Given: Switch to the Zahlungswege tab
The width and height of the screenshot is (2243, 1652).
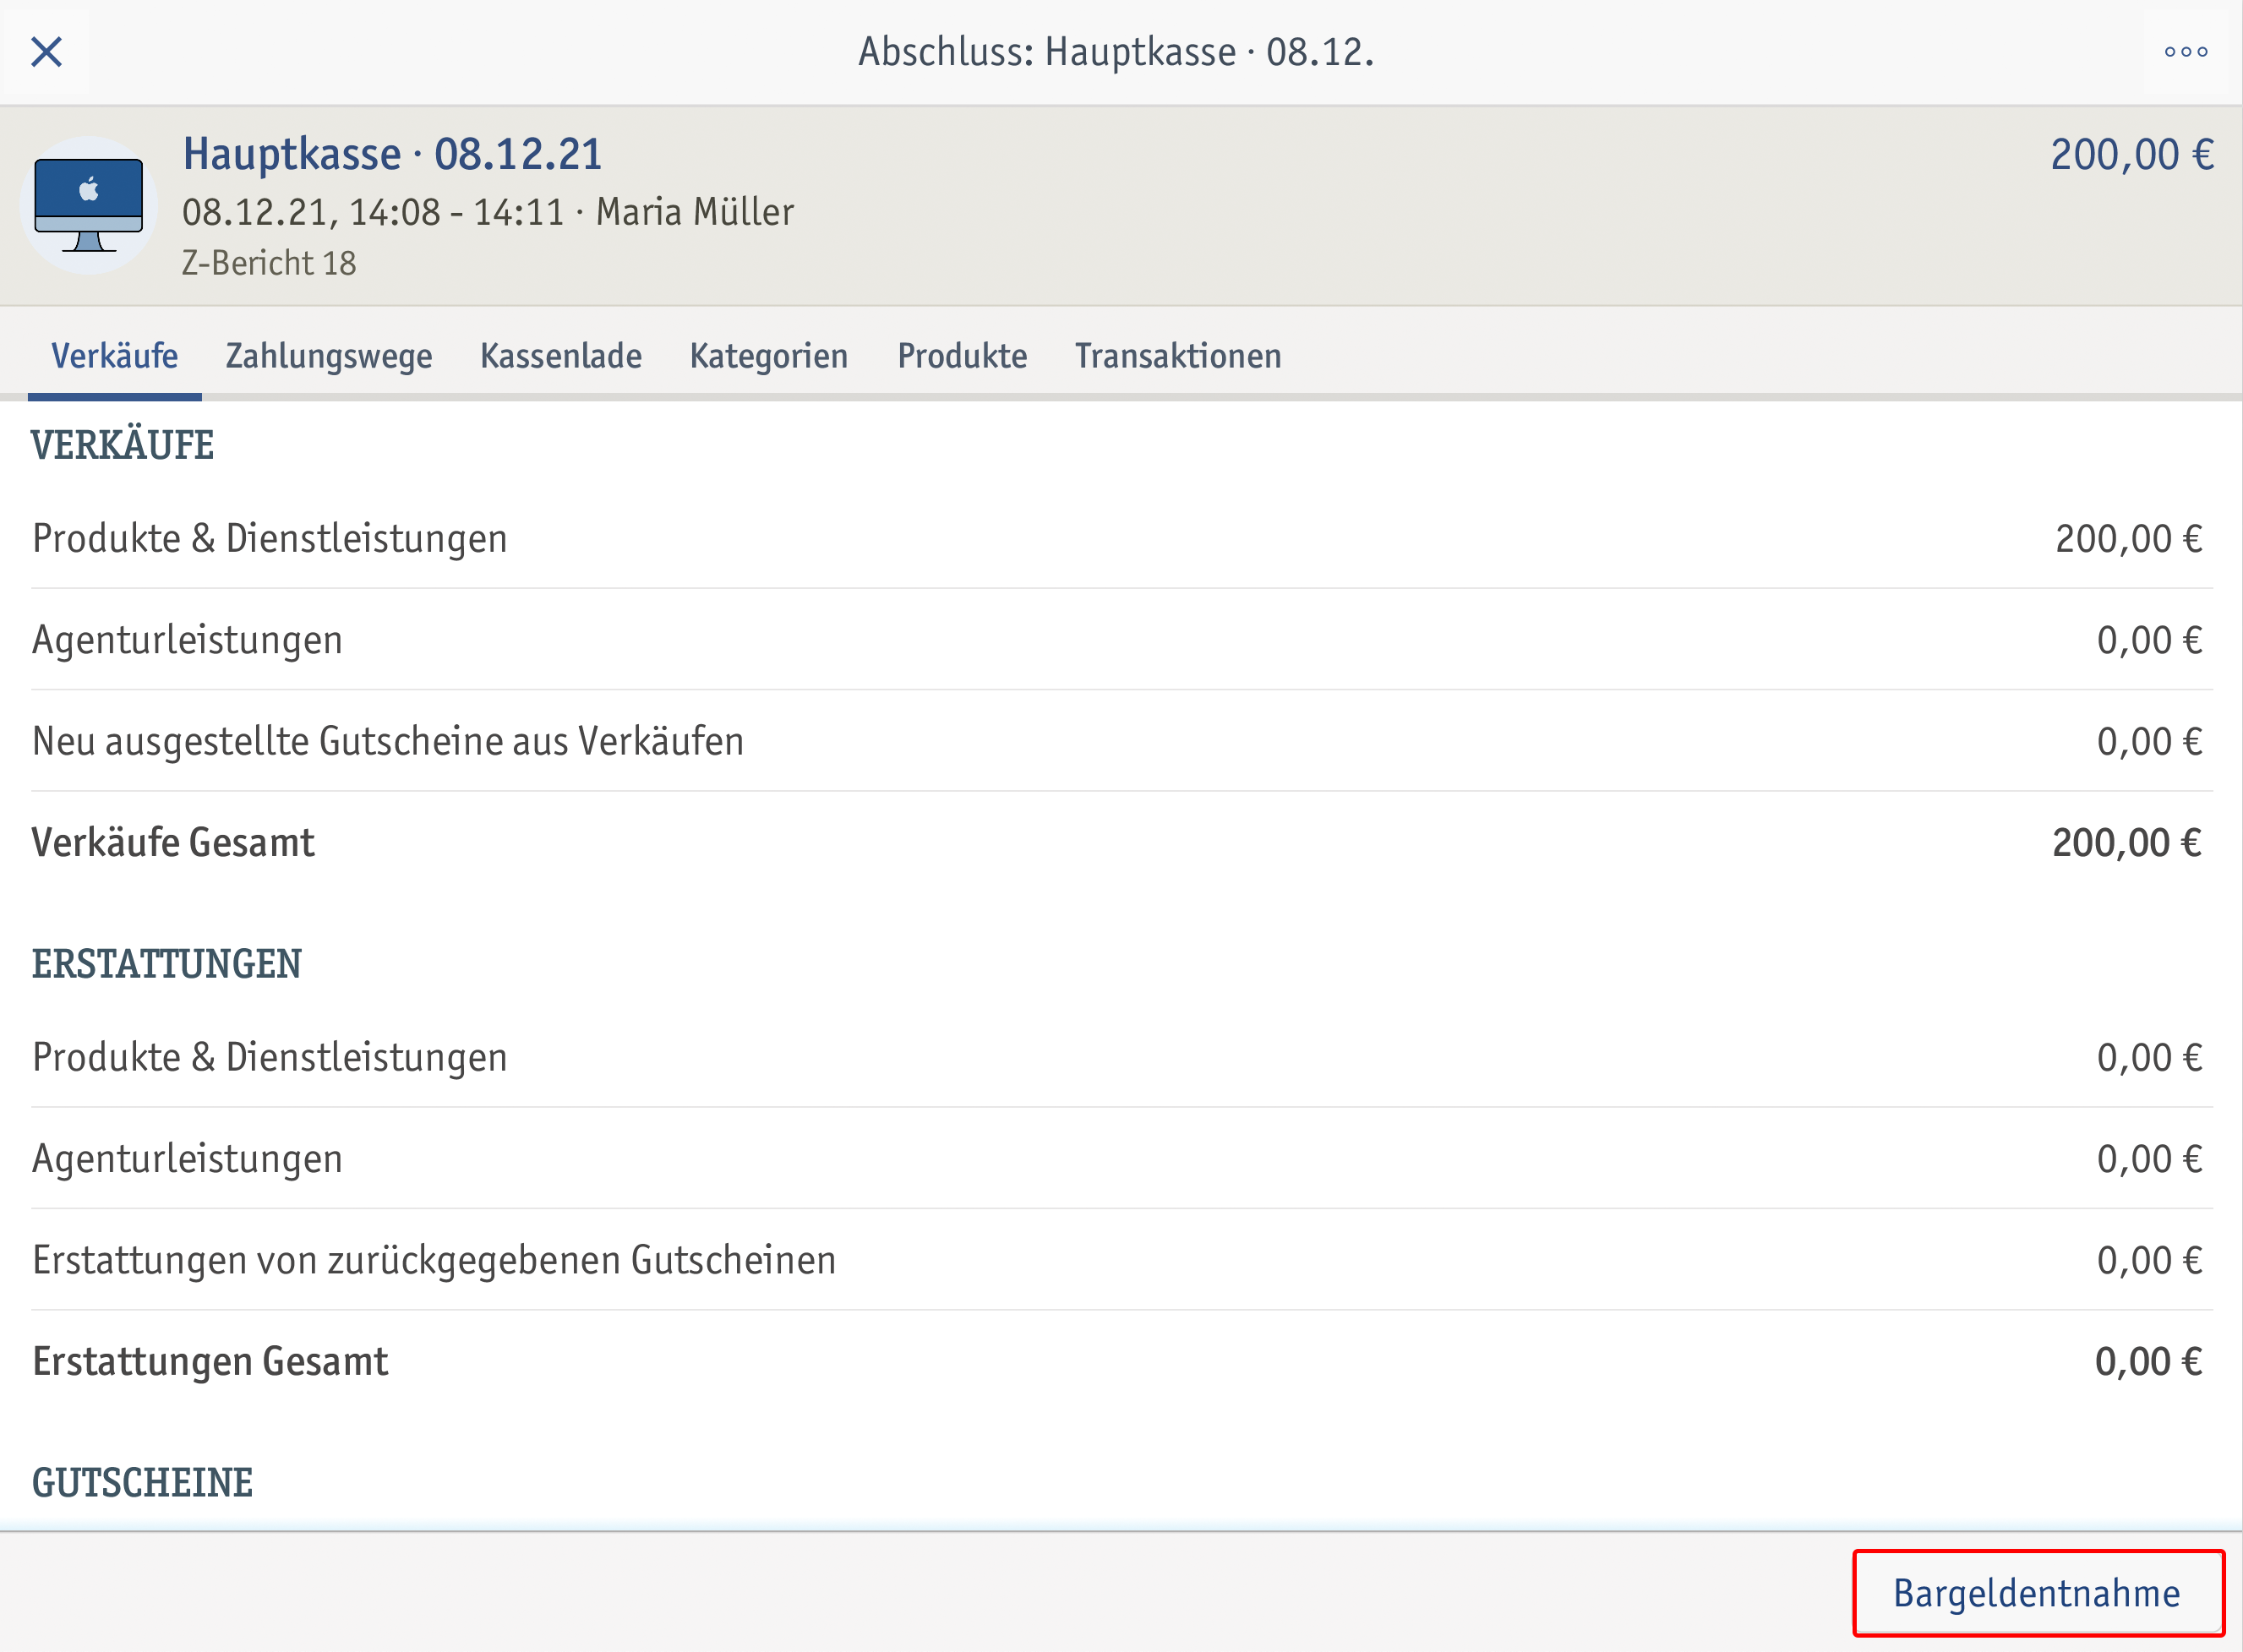Looking at the screenshot, I should point(329,356).
